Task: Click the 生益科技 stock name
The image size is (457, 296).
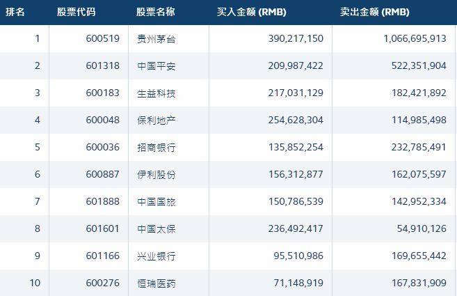Action: coord(157,93)
